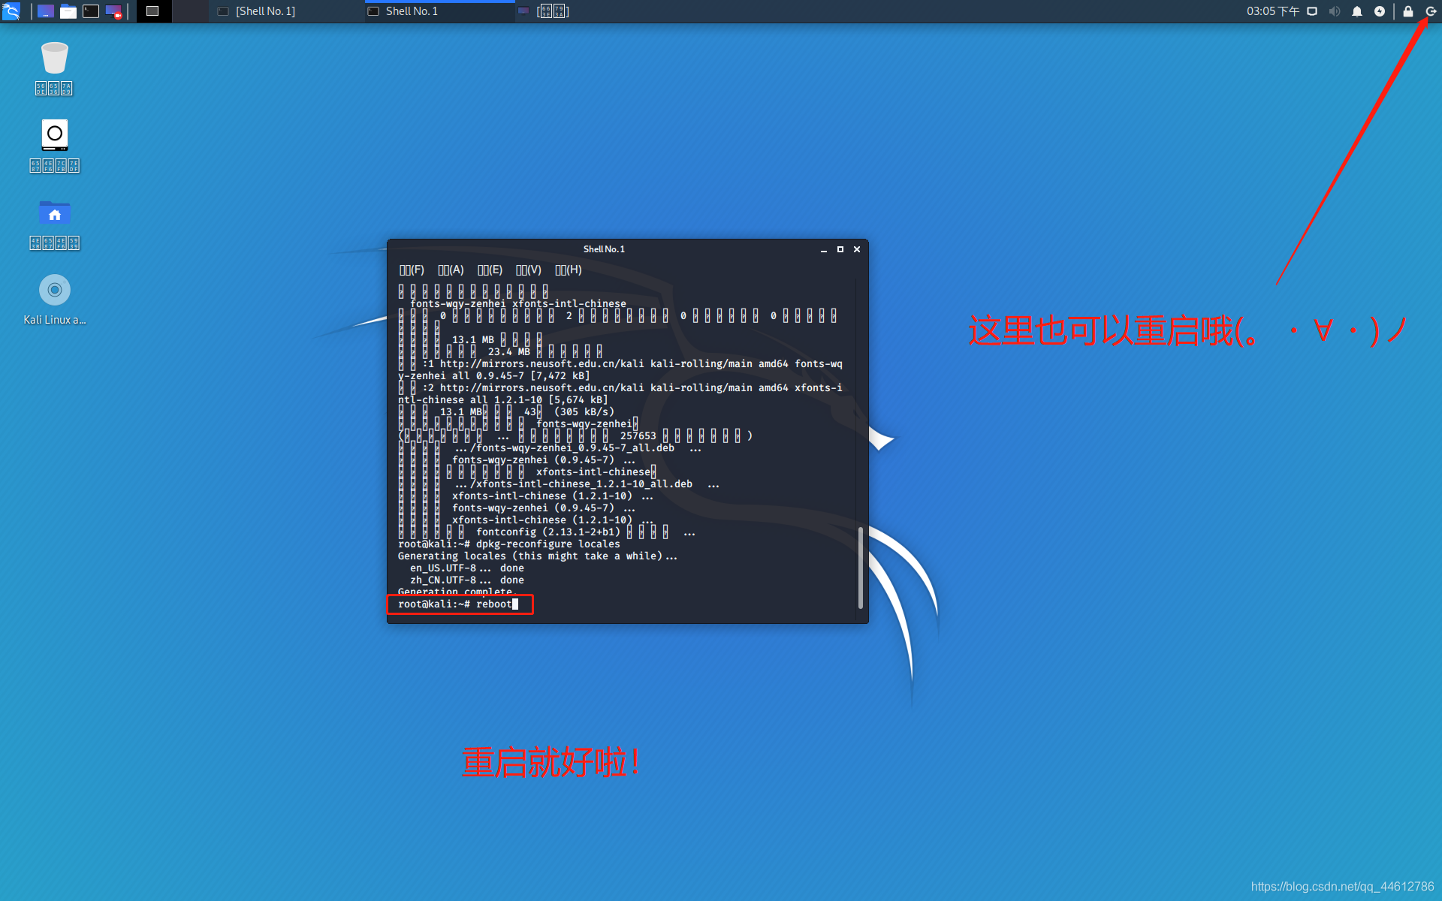Open the (A) Actions menu in terminal
The image size is (1442, 901).
[451, 270]
